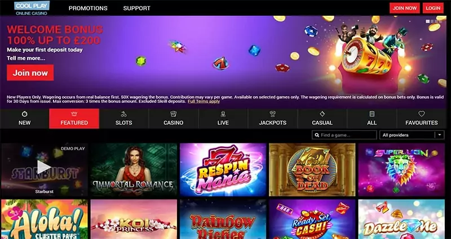
Task: Open the Full Terms apply link
Action: click(204, 101)
